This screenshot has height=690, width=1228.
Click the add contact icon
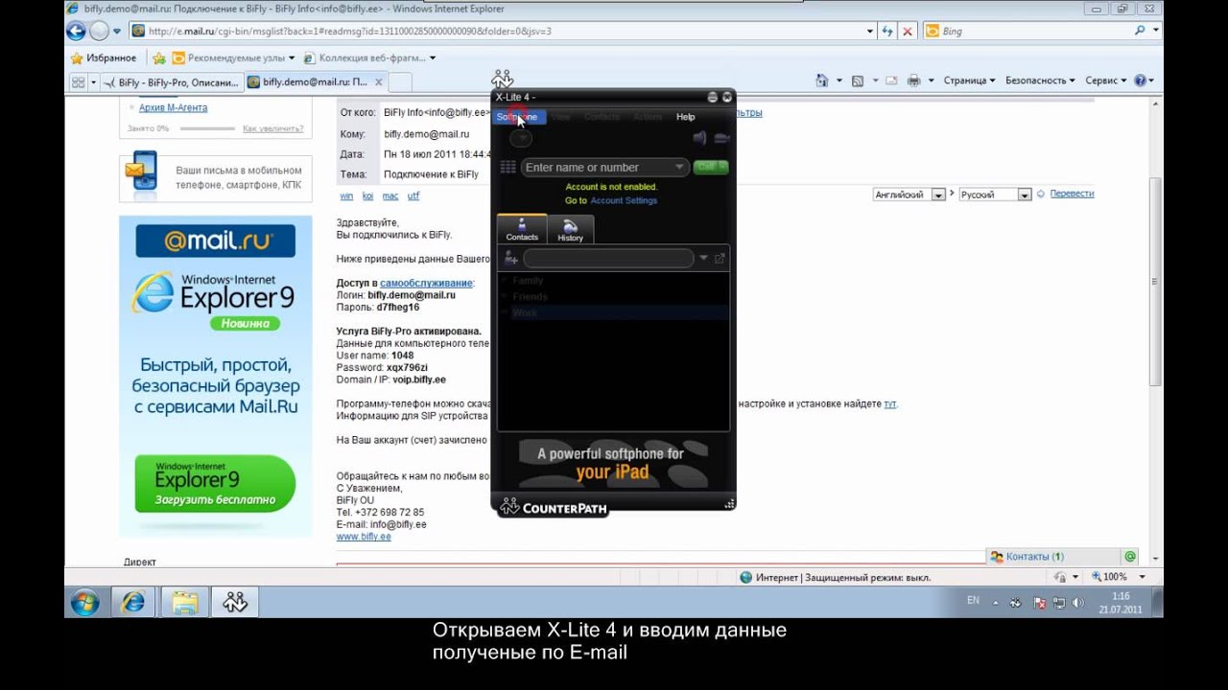[510, 258]
